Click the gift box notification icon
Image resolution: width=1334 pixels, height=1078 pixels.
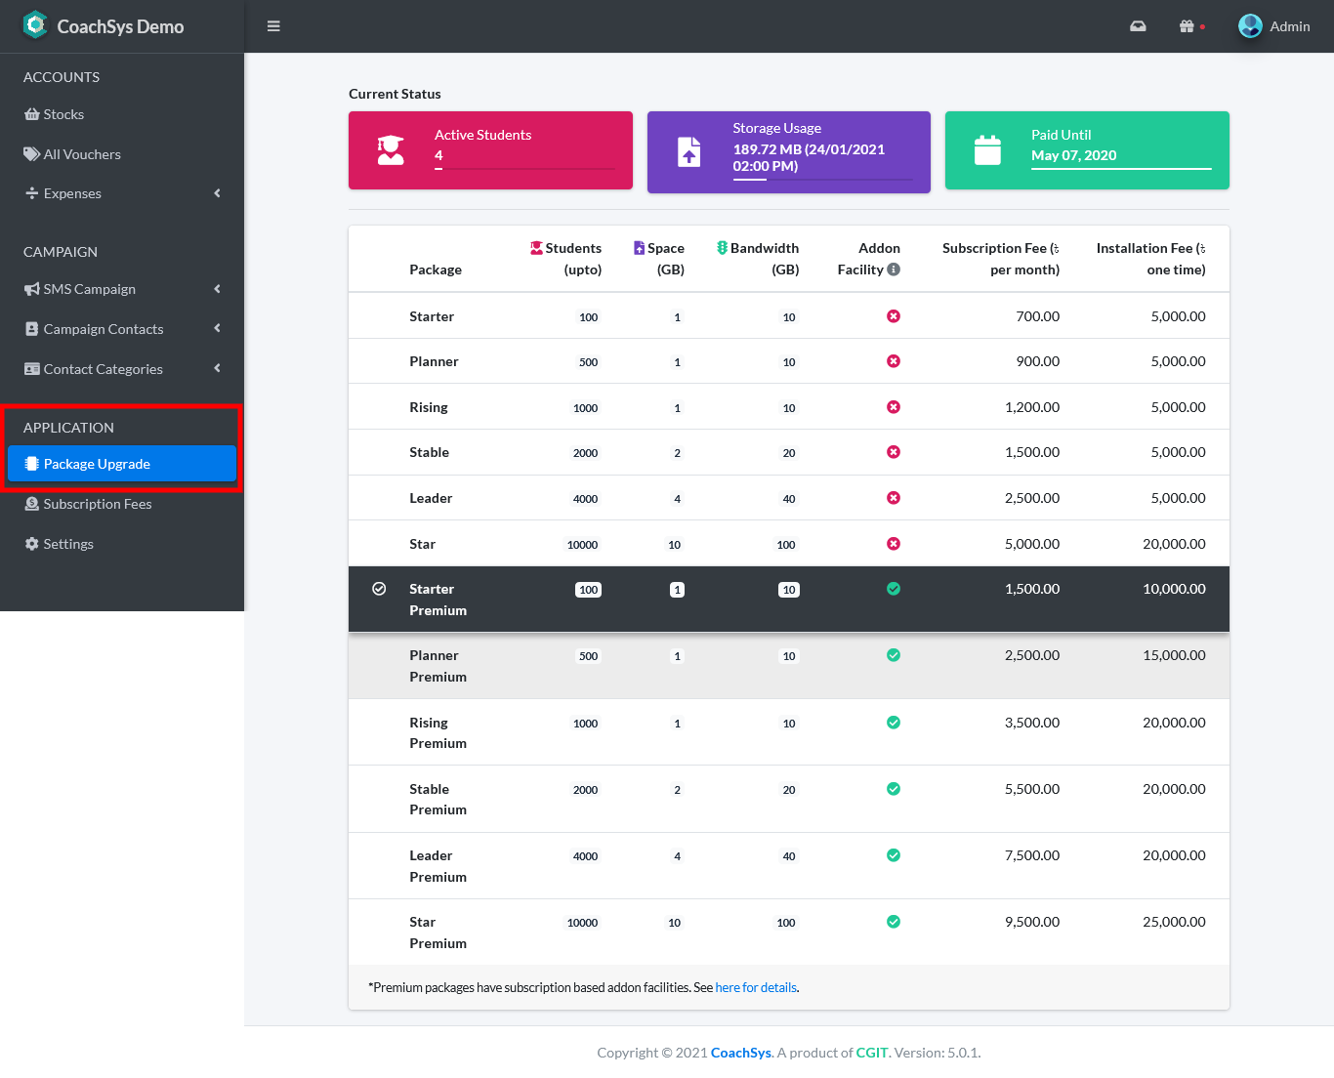(x=1187, y=26)
